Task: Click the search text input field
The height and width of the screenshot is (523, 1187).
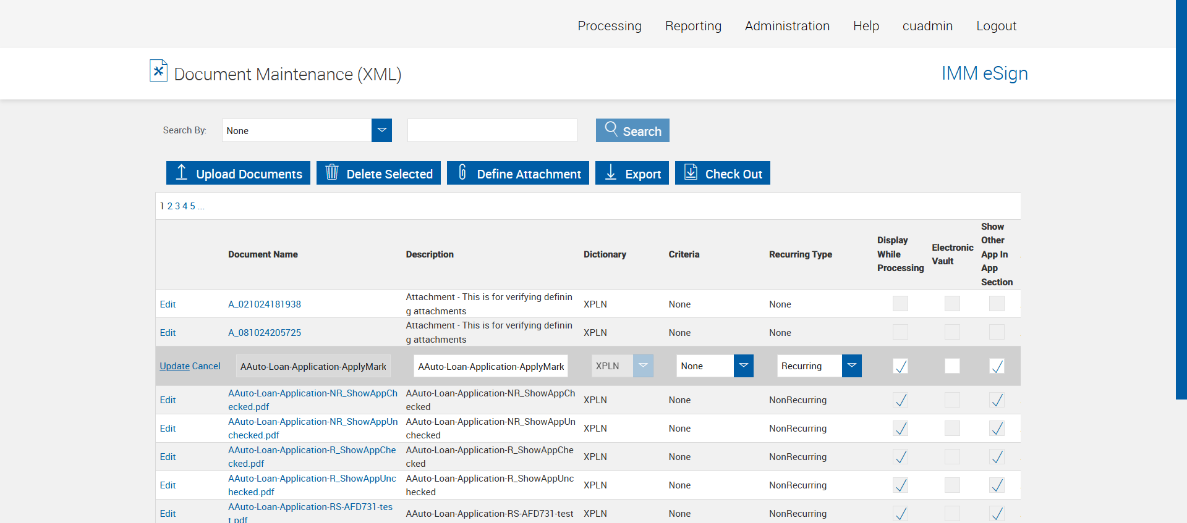Action: [x=492, y=130]
